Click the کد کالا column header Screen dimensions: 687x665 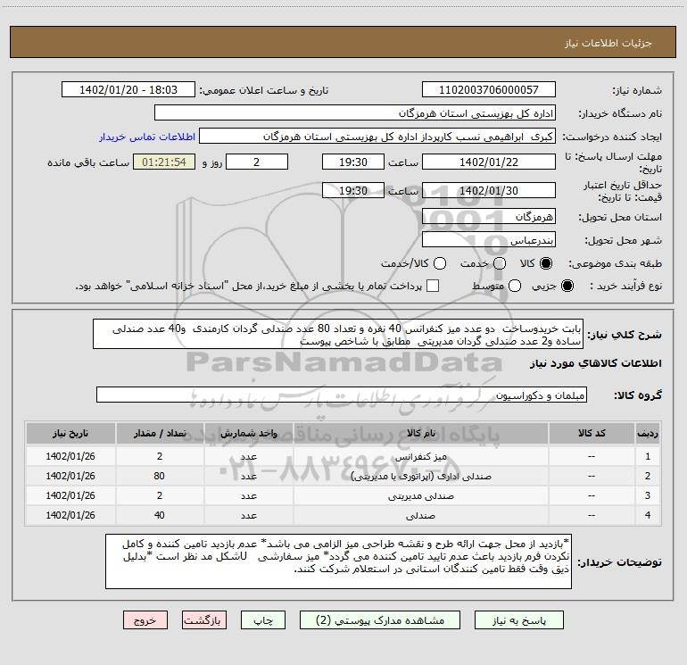pos(592,433)
